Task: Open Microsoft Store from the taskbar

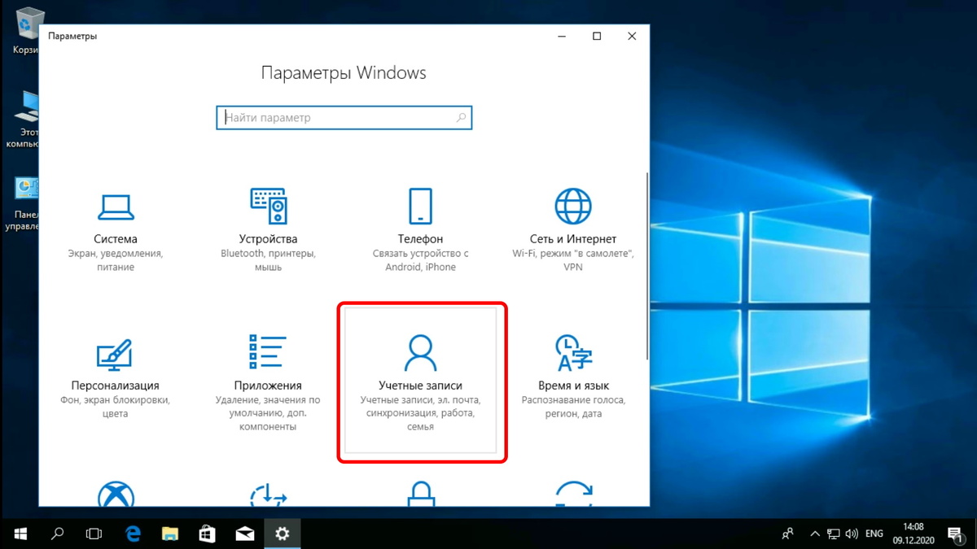Action: (208, 534)
